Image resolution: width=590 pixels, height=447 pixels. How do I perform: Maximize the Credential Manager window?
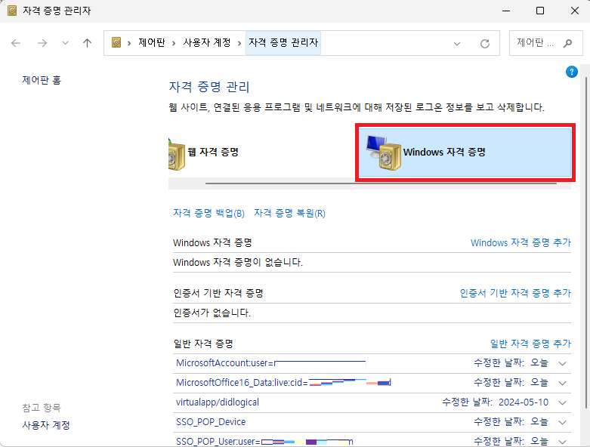click(x=540, y=11)
